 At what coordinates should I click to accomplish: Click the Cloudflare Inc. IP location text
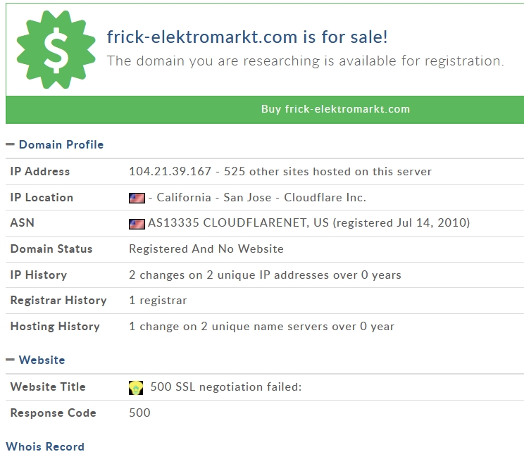(325, 197)
